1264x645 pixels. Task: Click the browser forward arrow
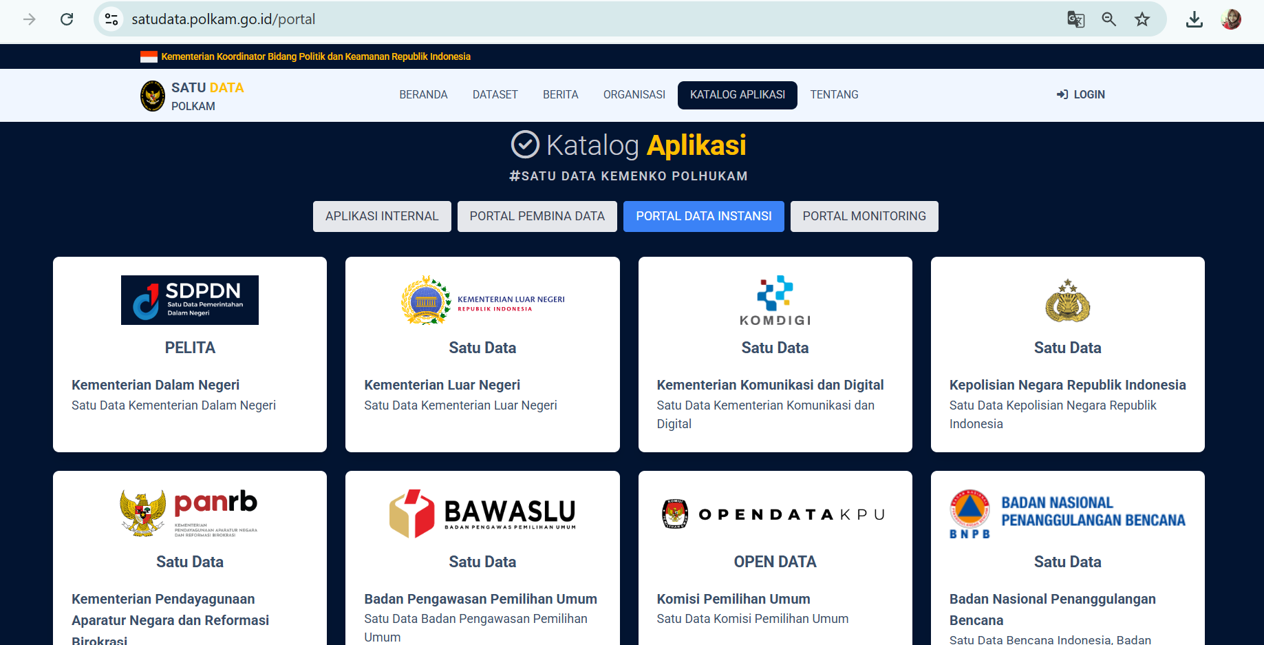pyautogui.click(x=29, y=19)
